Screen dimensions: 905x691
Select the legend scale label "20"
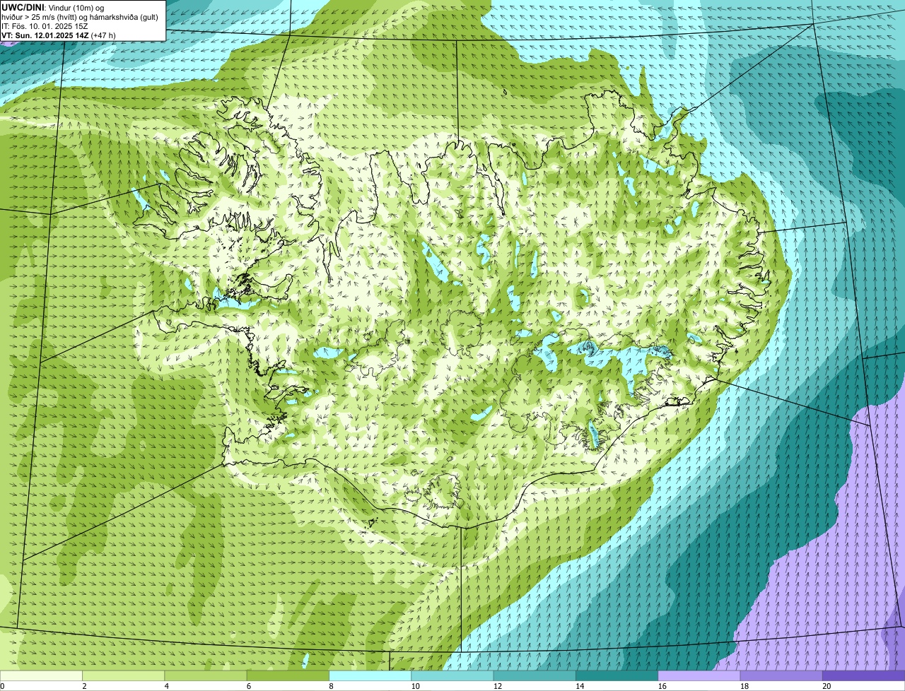826,685
